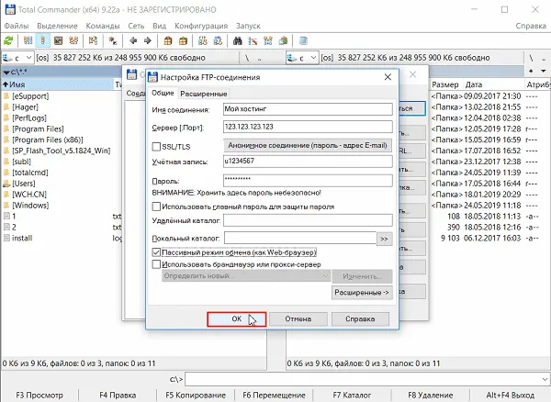Click the folder icon of [Windows]
The height and width of the screenshot is (402, 551).
coord(6,205)
